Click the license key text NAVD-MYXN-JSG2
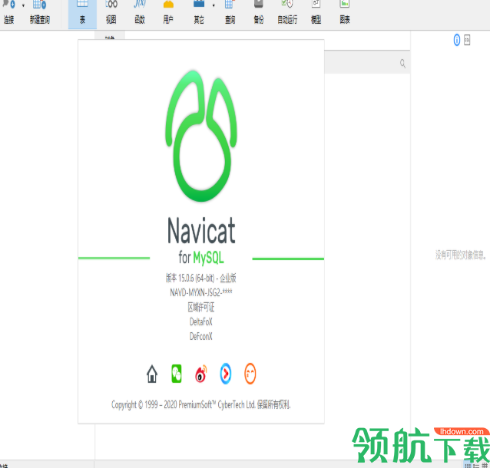Viewport: 490px width, 468px height. pos(201,292)
